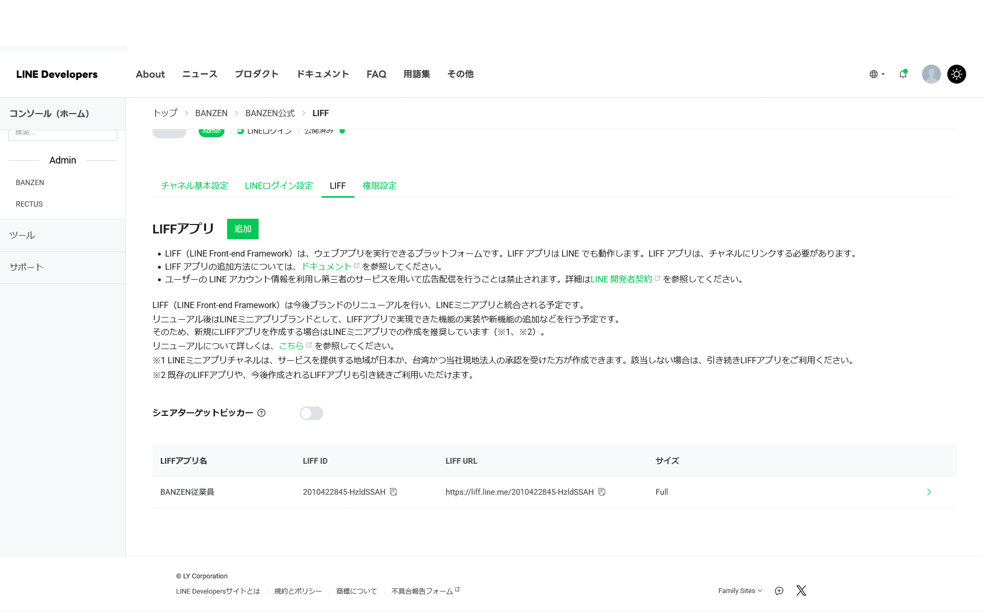Screen dimensions: 983x612
Task: Open the その他 menu
Action: point(460,74)
